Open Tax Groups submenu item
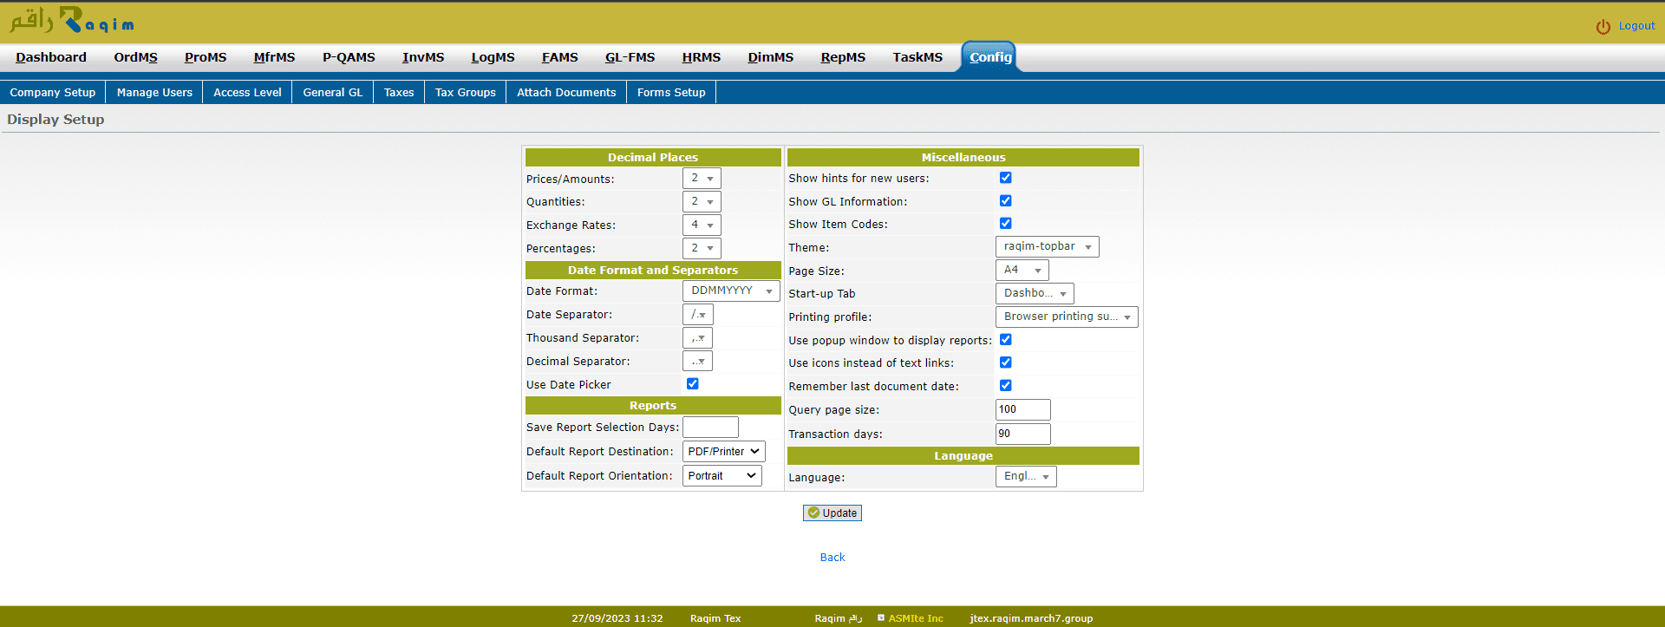This screenshot has height=627, width=1665. [x=466, y=93]
